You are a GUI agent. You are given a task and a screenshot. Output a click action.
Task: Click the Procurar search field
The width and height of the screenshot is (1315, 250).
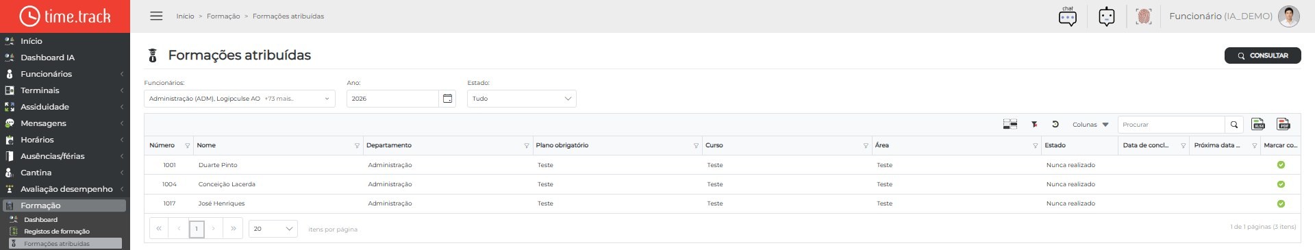click(1171, 125)
